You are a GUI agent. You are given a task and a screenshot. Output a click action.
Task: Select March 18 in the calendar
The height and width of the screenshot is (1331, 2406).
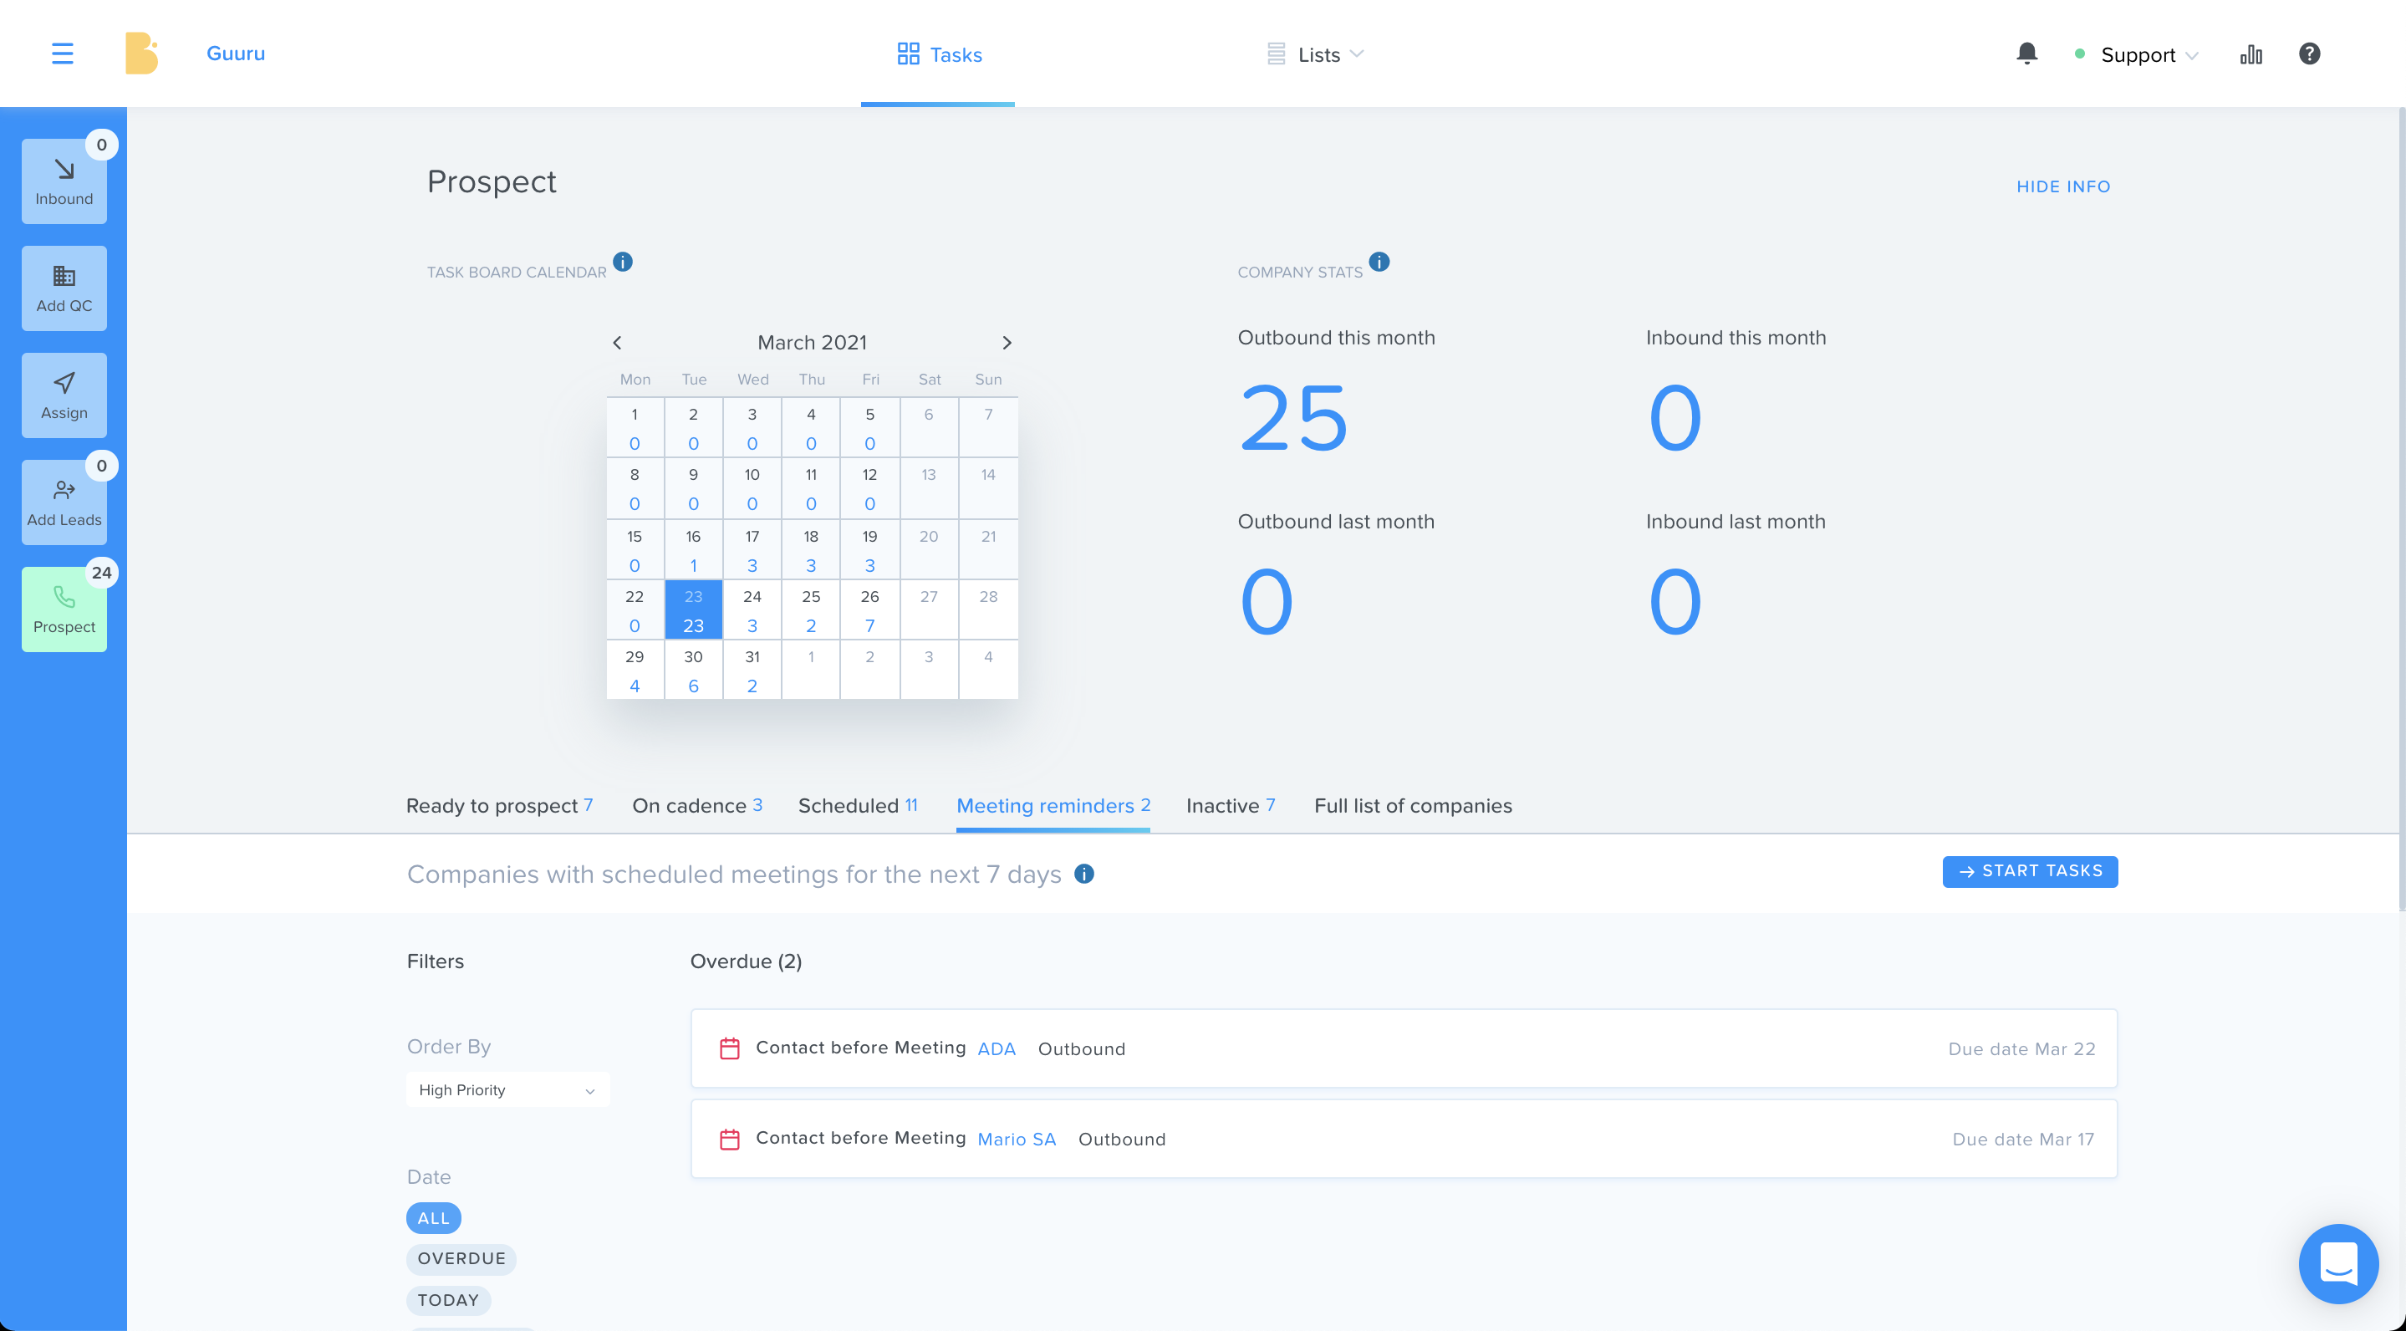811,549
